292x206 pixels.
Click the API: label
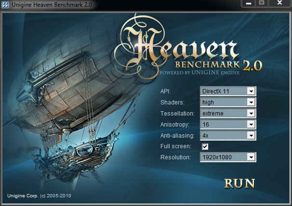coord(165,91)
